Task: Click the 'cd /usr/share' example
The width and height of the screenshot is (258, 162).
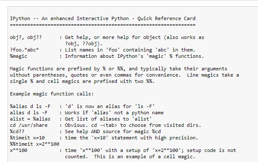Action: [x=28, y=125]
